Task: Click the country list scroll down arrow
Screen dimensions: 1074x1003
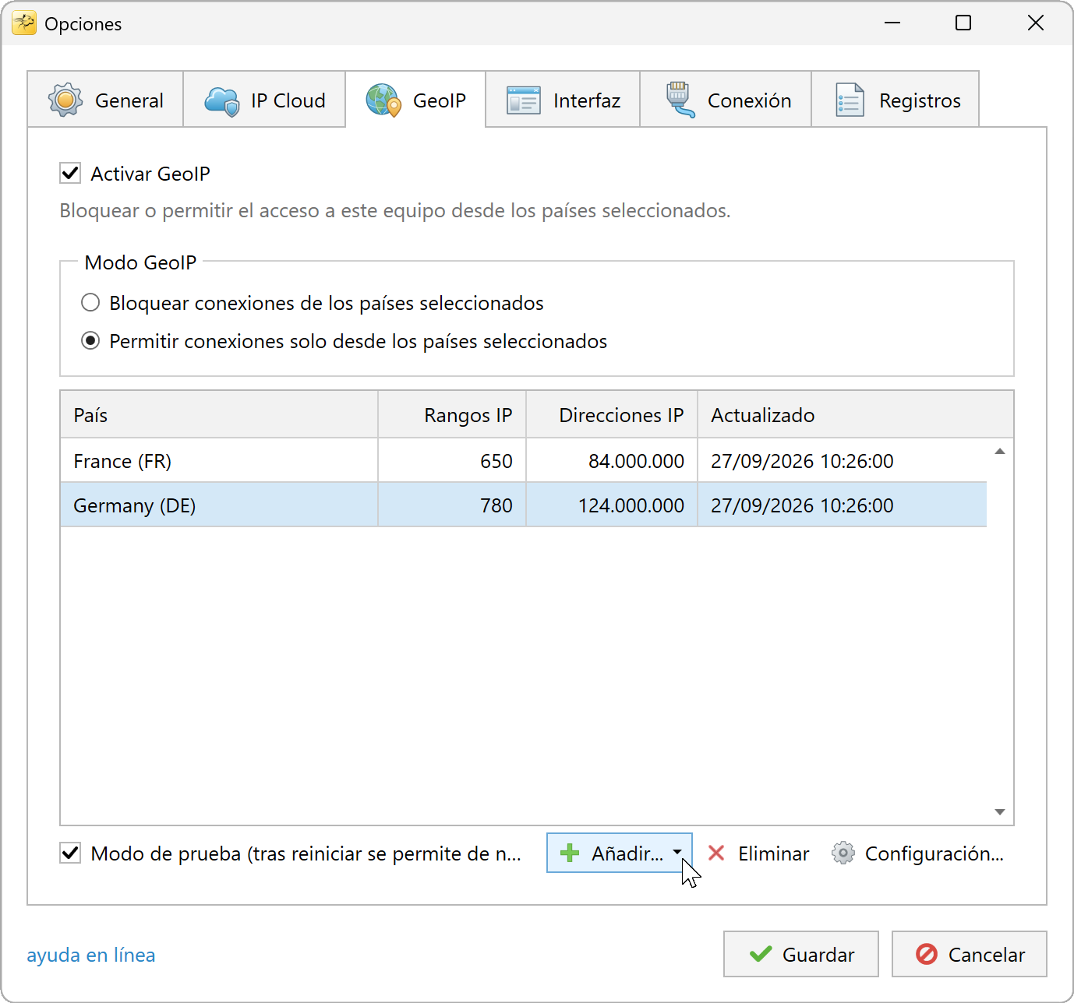Action: (x=1000, y=812)
